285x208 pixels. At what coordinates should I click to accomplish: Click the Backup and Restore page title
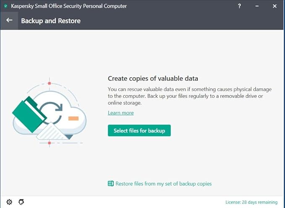pos(51,21)
